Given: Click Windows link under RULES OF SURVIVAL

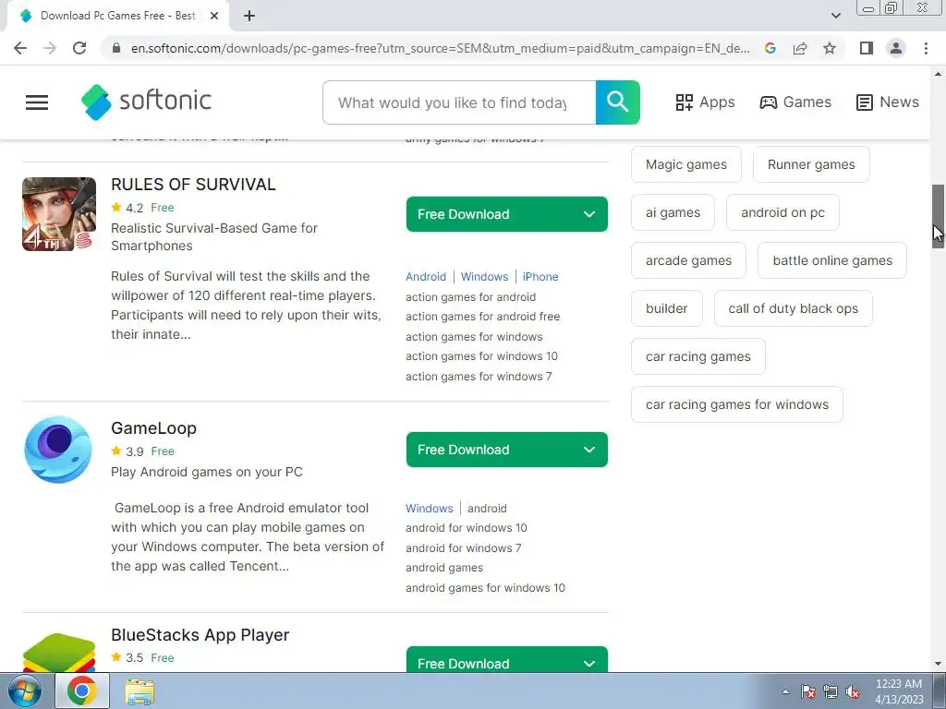Looking at the screenshot, I should pos(484,277).
